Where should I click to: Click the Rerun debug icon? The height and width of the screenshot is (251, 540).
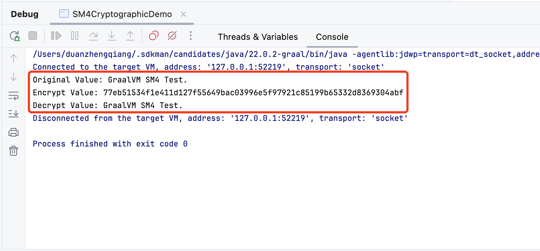pyautogui.click(x=15, y=36)
